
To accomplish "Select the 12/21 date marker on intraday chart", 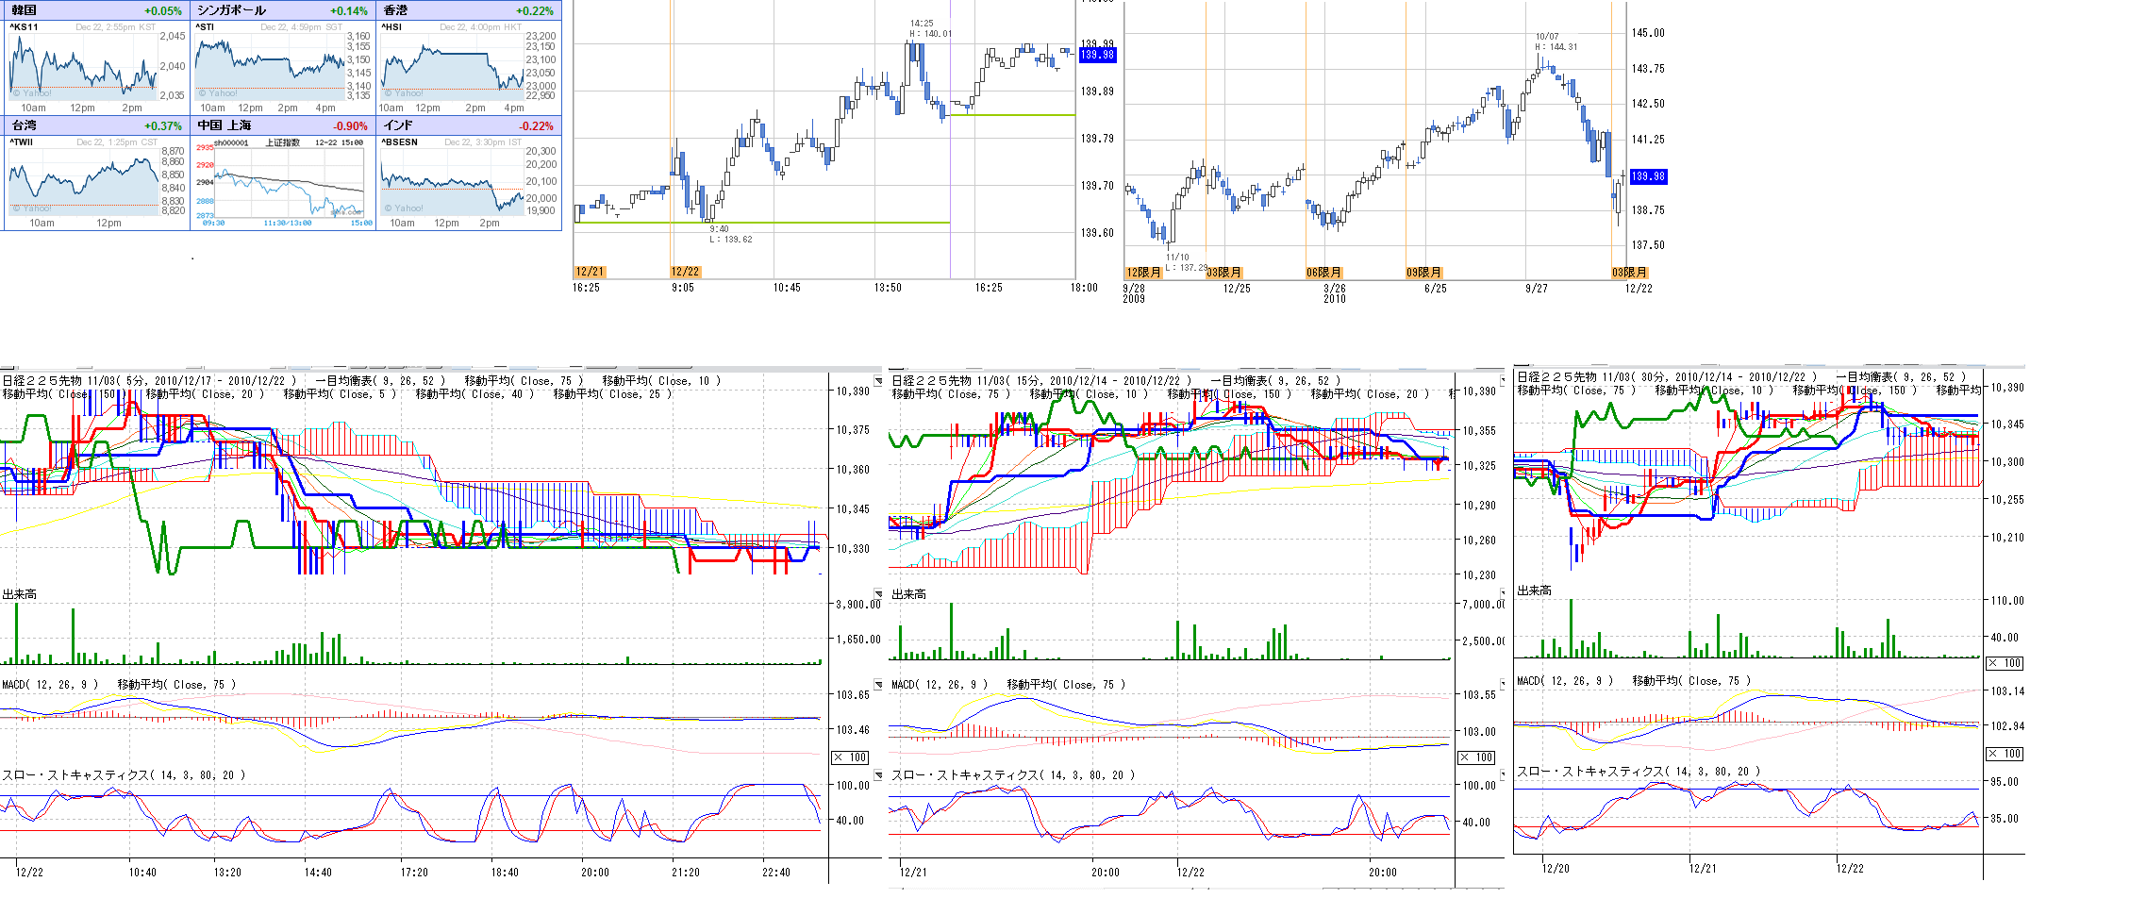I will pos(590,272).
